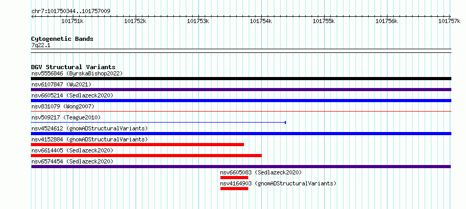This screenshot has height=209, width=466.
Task: Select the blue nsv4524612 variant bar
Action: [x=241, y=134]
